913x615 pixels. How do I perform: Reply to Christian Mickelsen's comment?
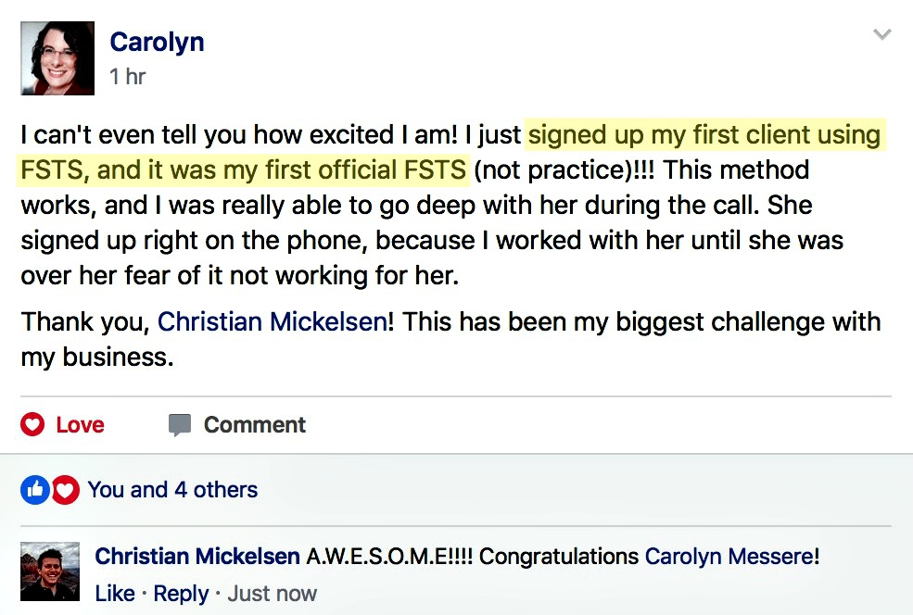181,594
